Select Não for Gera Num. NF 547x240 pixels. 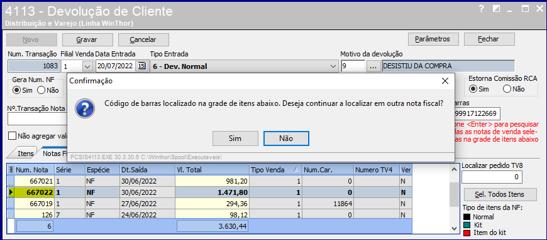41,90
